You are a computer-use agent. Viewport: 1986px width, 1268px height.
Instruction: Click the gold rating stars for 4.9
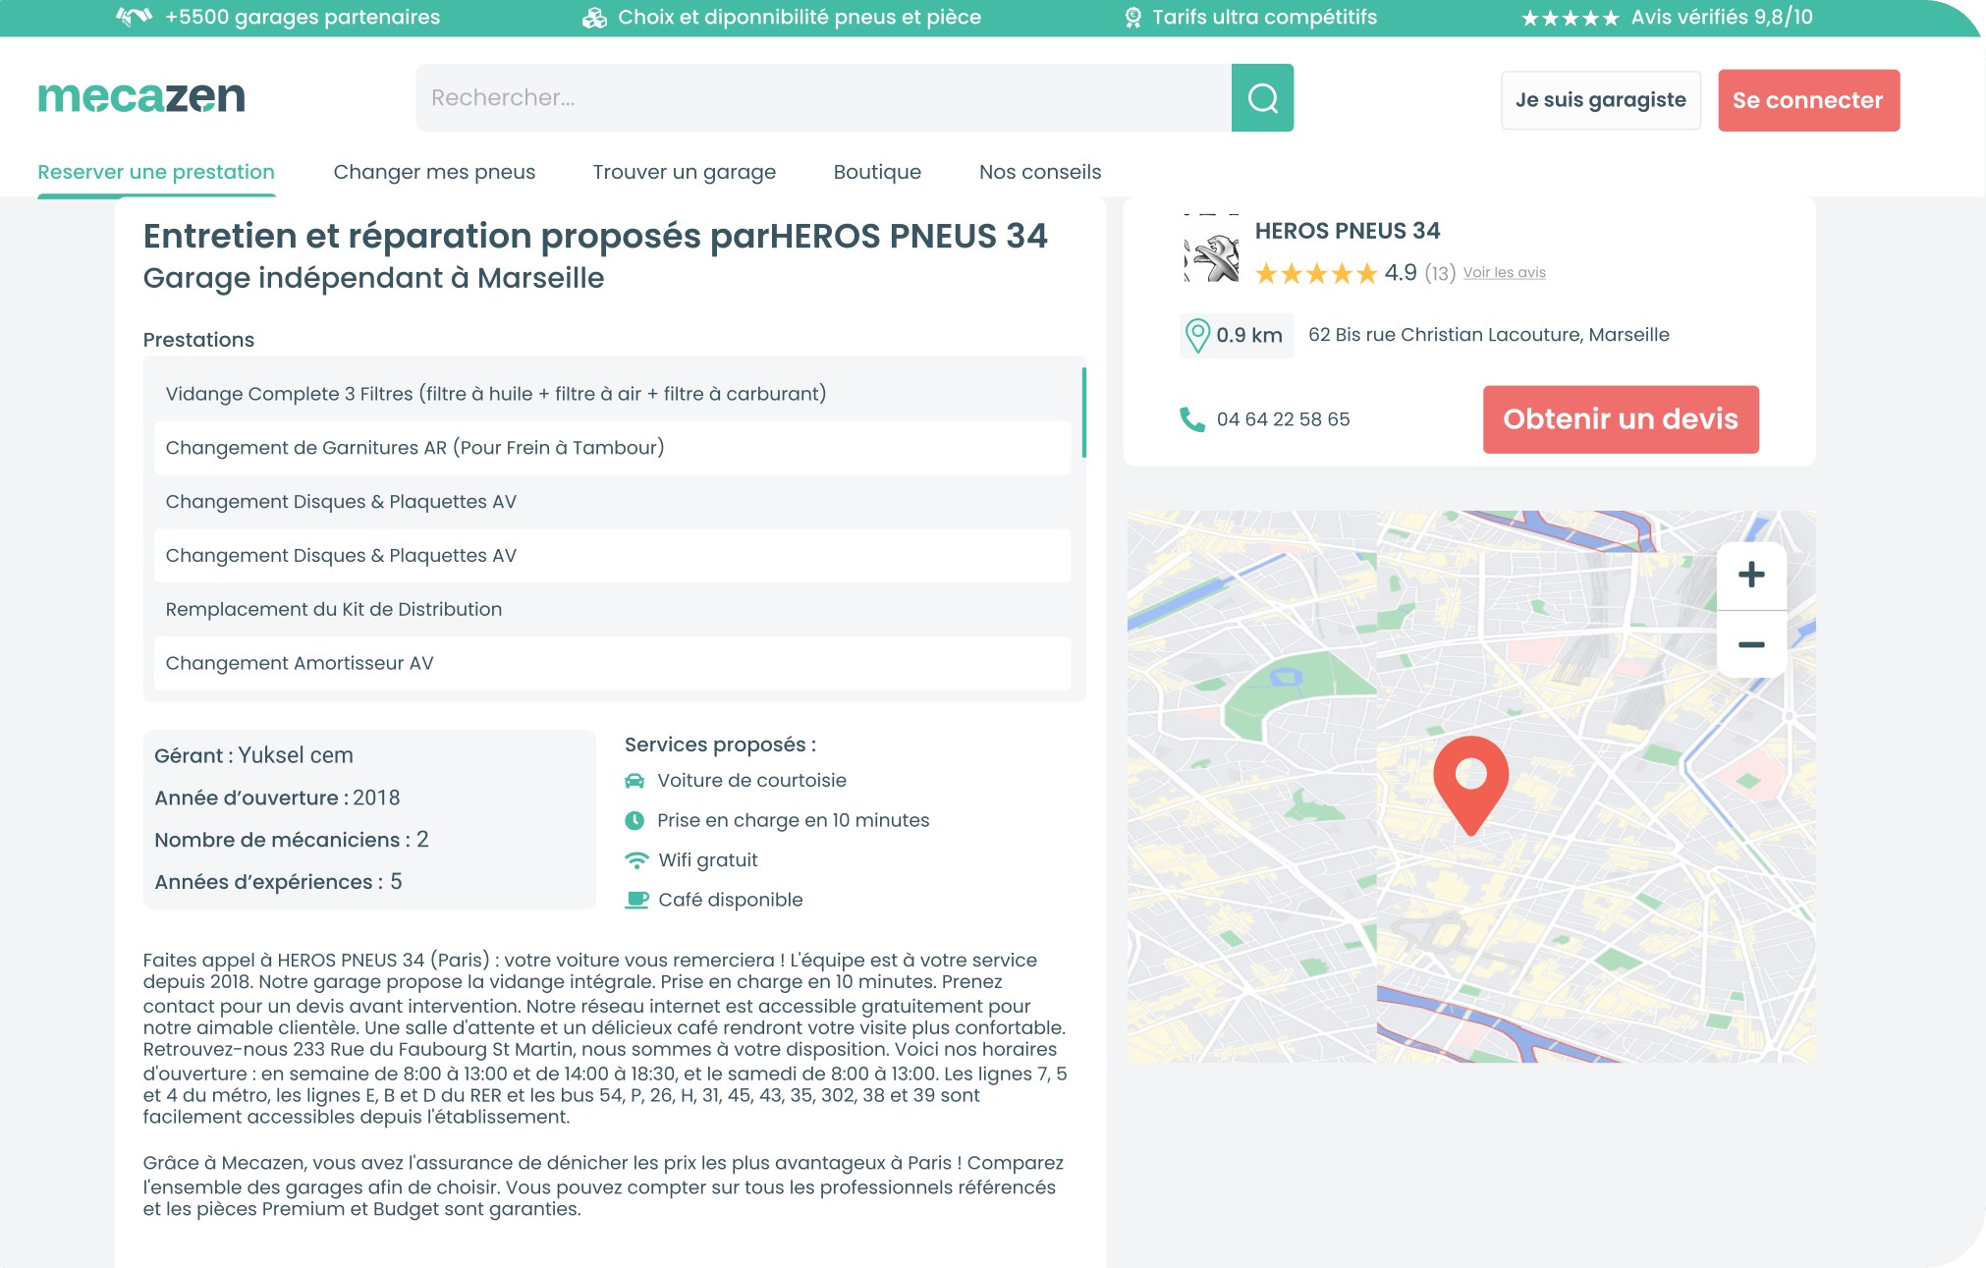point(1316,273)
